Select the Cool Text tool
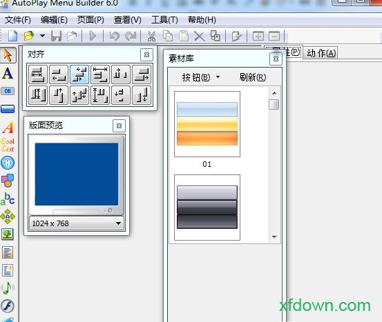This screenshot has height=322, width=382. click(8, 145)
